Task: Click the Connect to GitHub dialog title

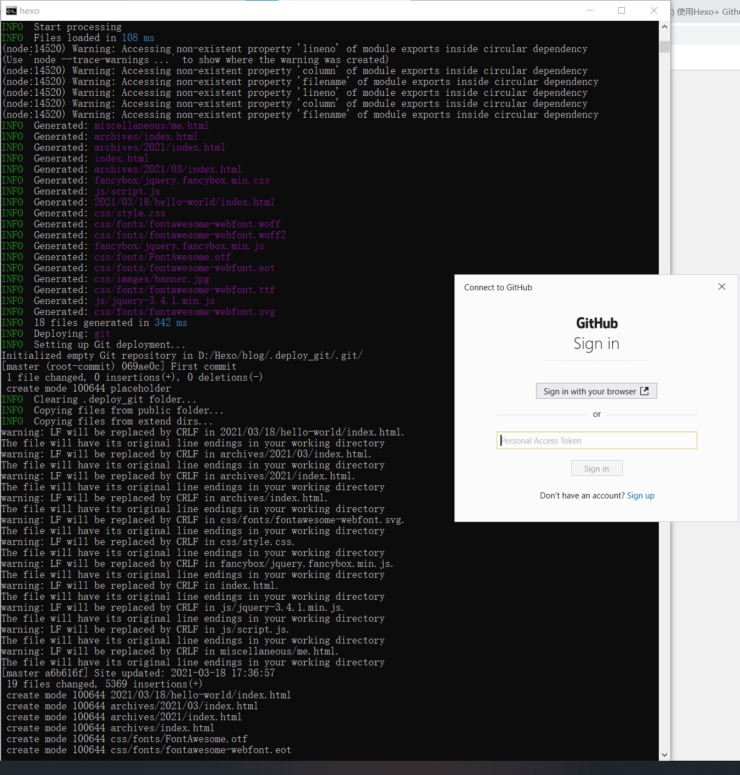Action: click(x=498, y=288)
